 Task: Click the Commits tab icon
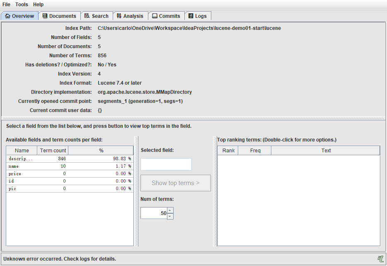pos(155,16)
